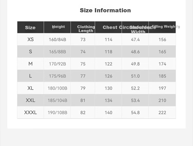
Task: Click clothing length value 82
Action: click(83, 112)
